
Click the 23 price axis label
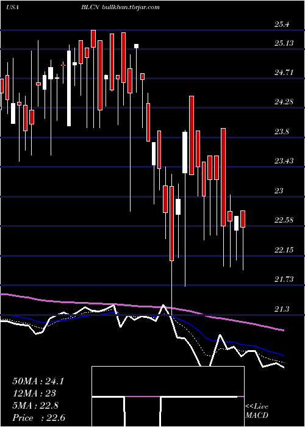click(x=279, y=190)
